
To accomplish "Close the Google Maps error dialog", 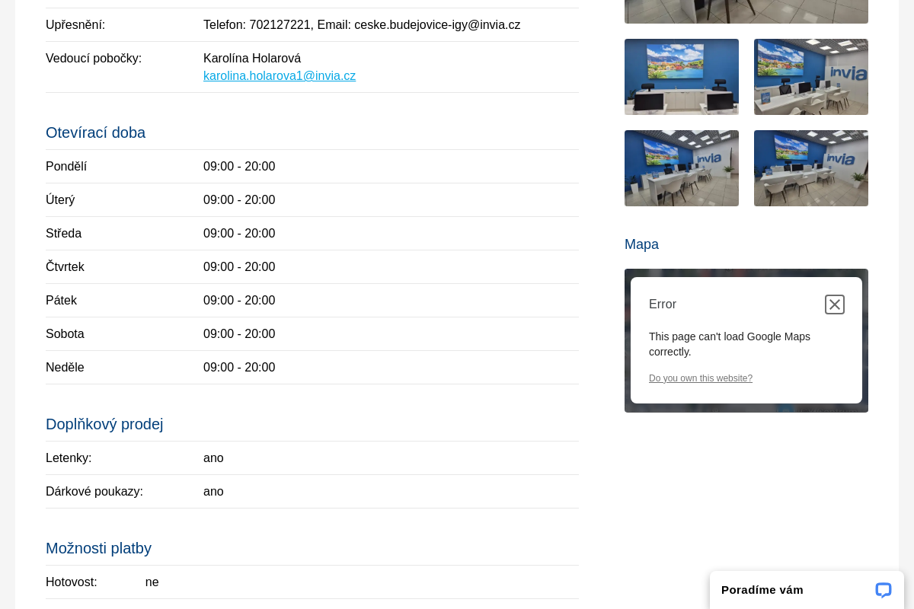I will tap(834, 304).
